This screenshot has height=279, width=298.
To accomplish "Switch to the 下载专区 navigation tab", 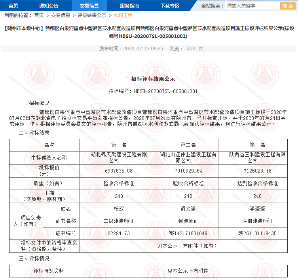I will pos(170,6).
